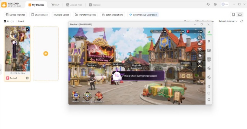This screenshot has height=129, width=247.
Task: Open the user account avatar menu
Action: (225, 4)
